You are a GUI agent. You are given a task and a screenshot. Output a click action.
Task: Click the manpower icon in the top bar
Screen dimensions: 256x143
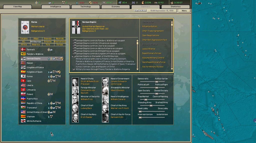click(x=120, y=2)
